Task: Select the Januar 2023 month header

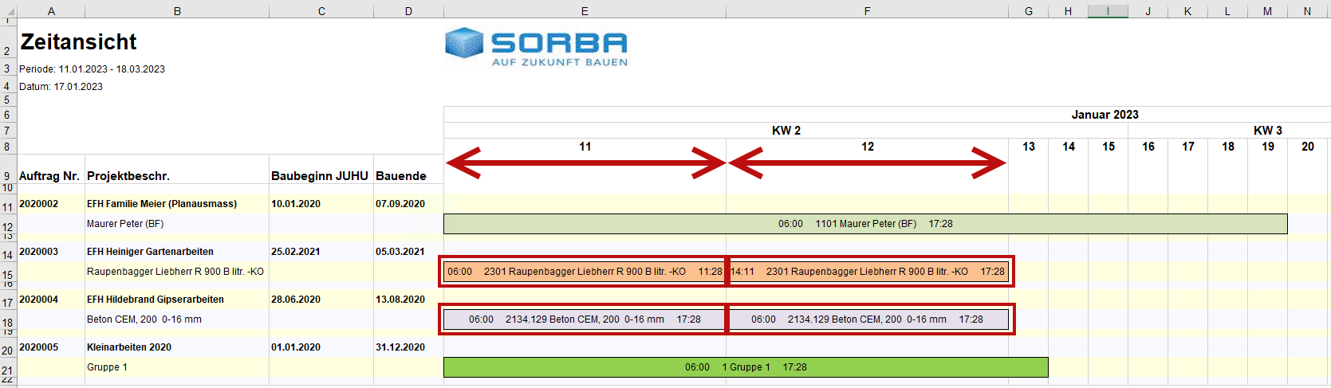Action: click(x=1105, y=115)
